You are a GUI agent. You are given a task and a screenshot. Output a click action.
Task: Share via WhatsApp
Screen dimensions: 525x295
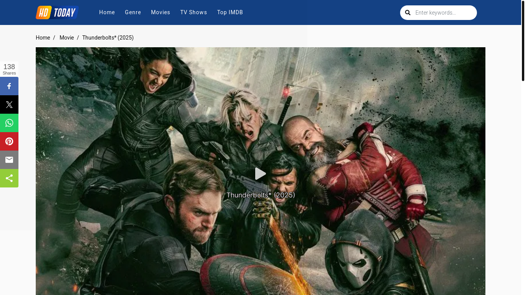coord(9,123)
